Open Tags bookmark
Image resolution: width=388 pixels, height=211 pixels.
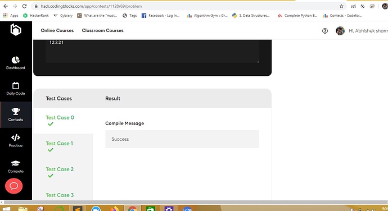tap(130, 16)
